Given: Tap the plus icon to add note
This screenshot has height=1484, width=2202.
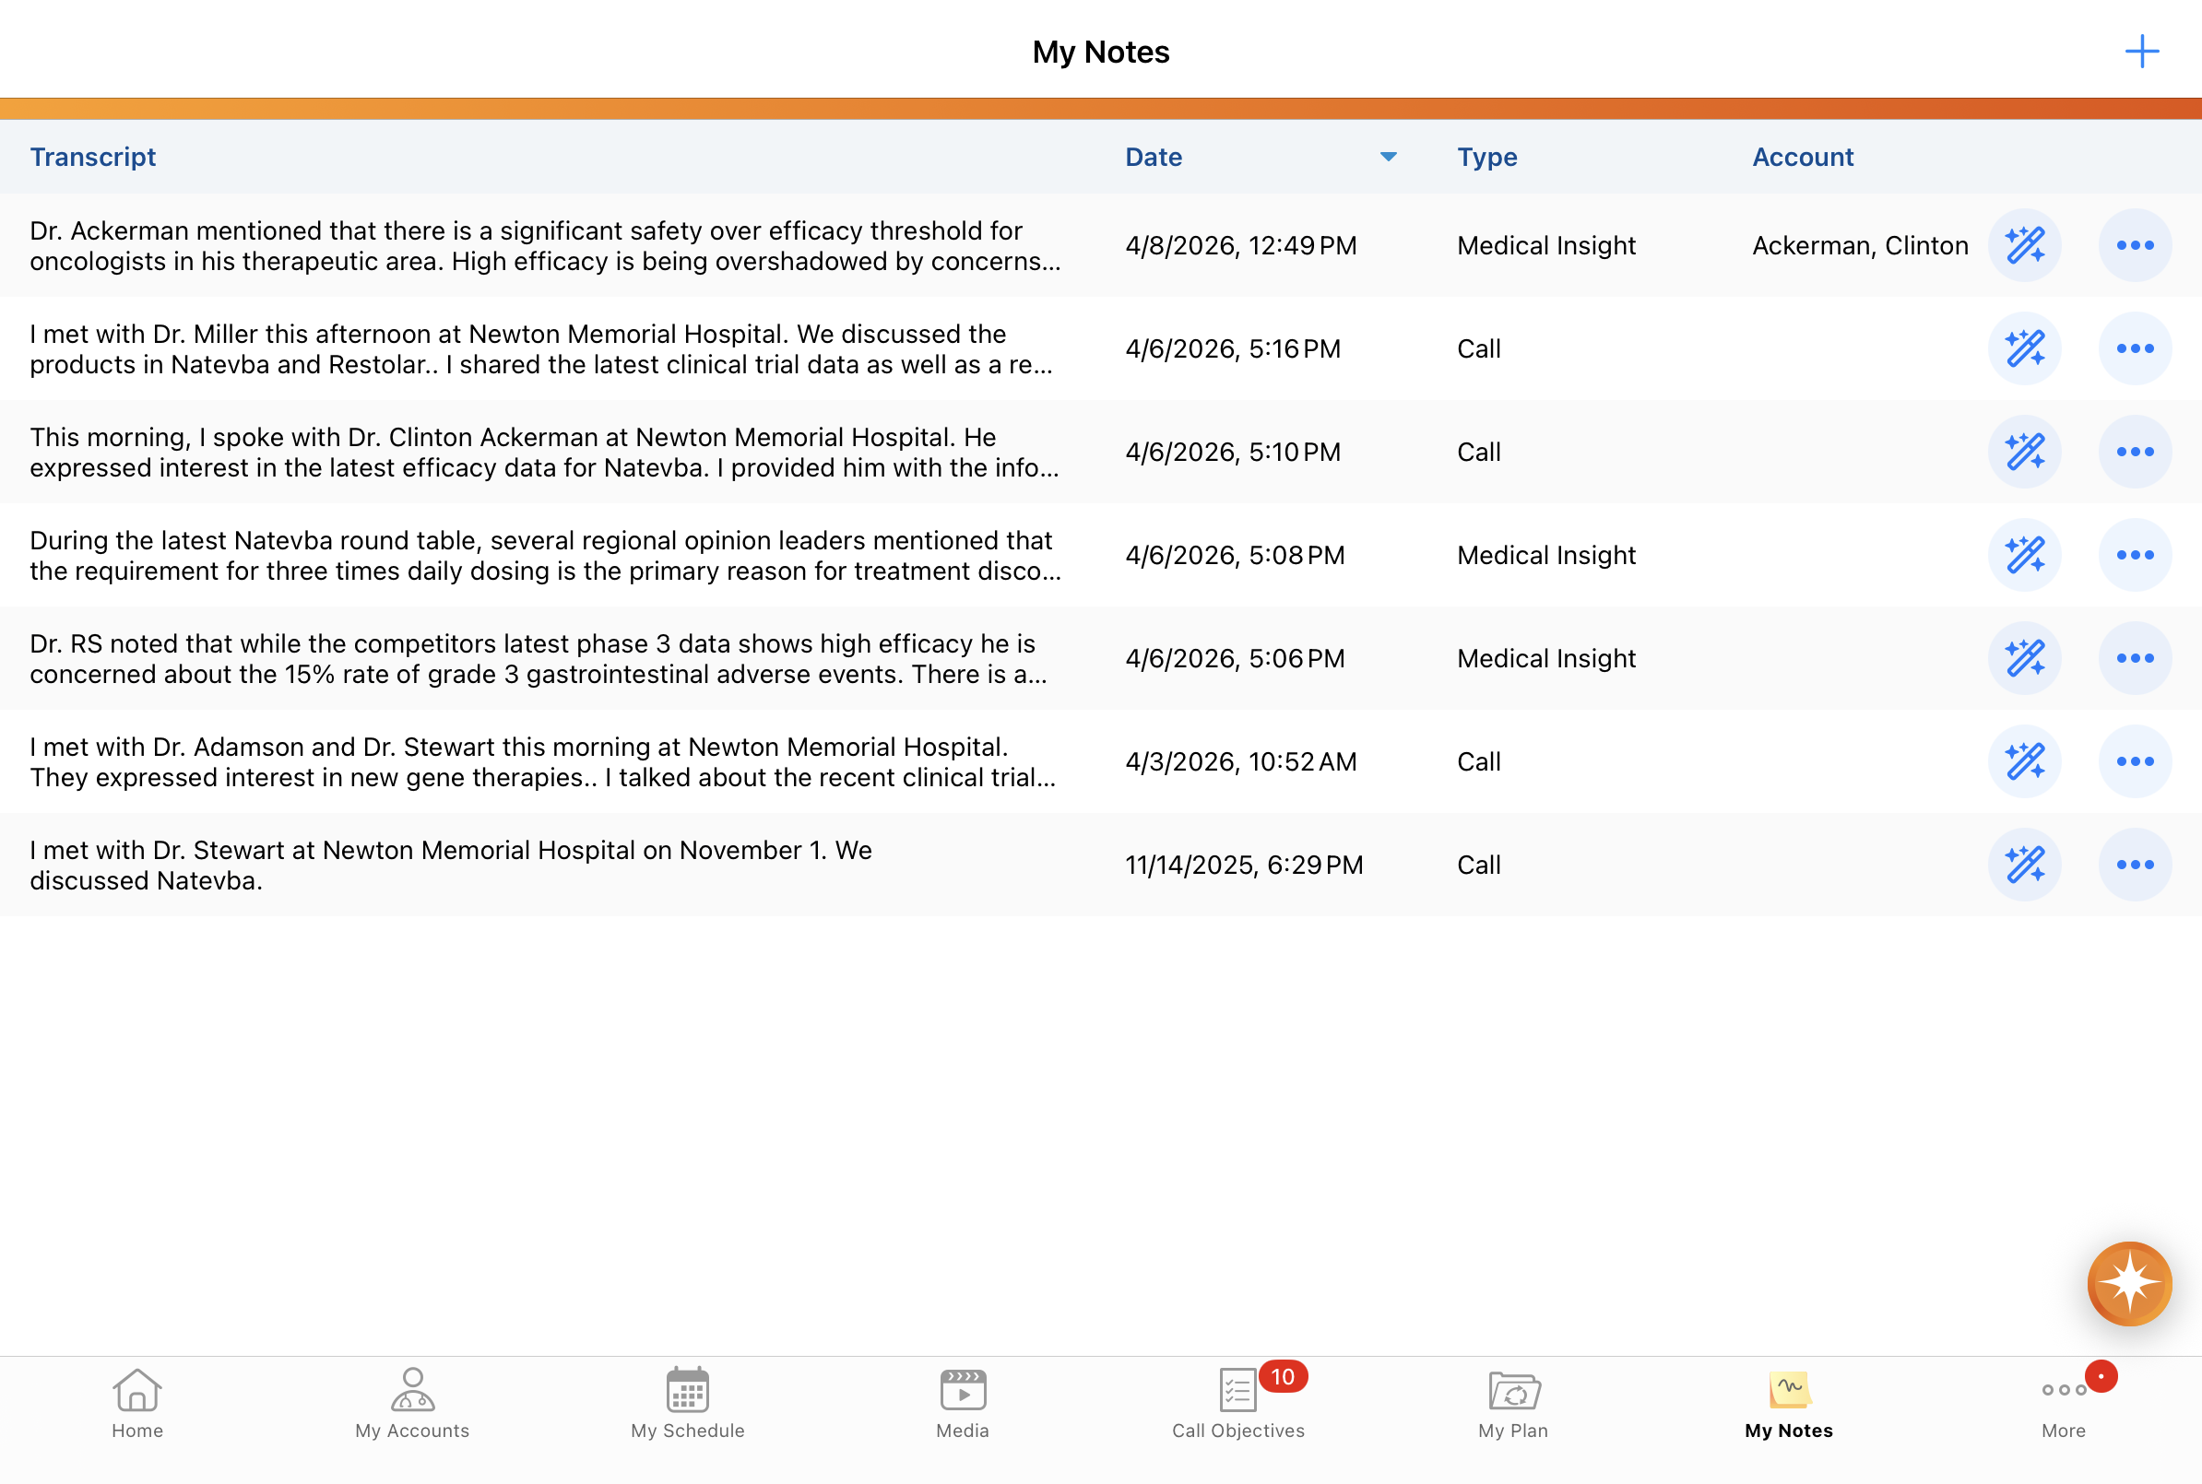Looking at the screenshot, I should point(2140,51).
